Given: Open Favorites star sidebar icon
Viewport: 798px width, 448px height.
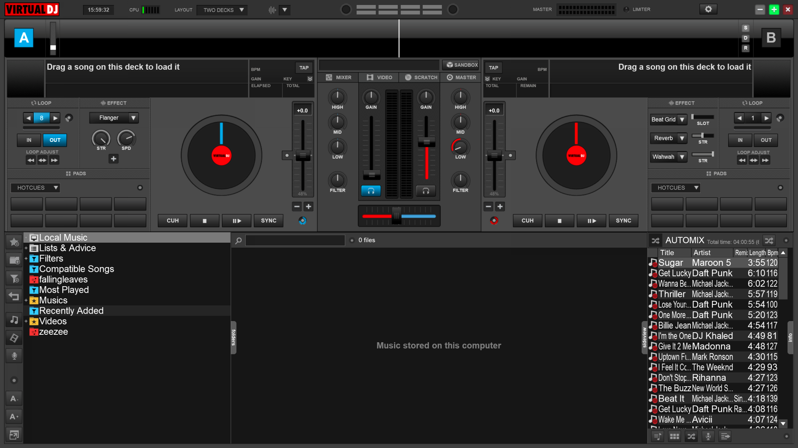Looking at the screenshot, I should (14, 242).
